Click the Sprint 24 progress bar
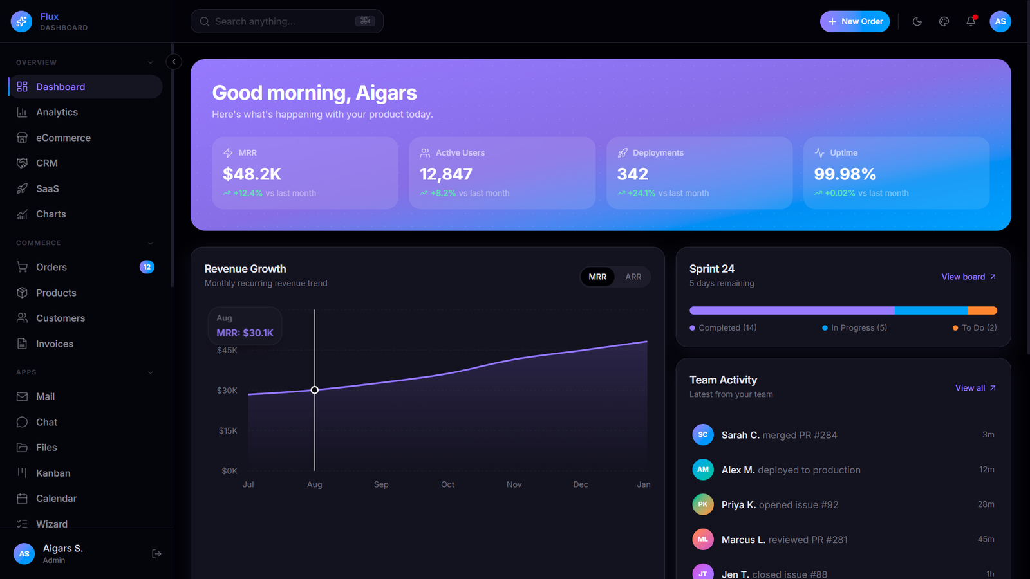The height and width of the screenshot is (579, 1030). click(x=843, y=311)
